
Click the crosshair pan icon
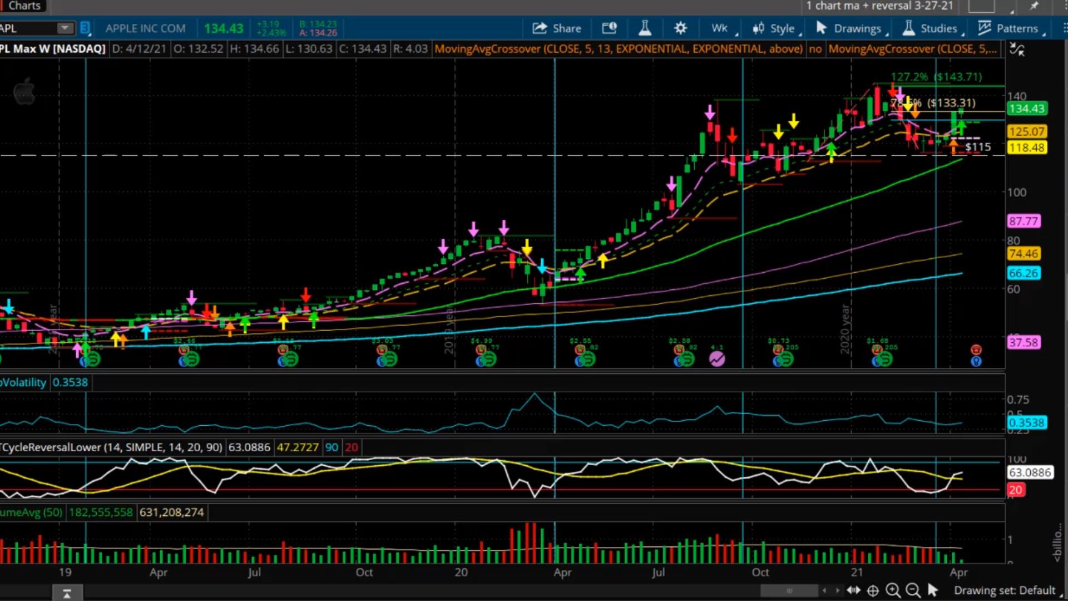[x=873, y=590]
